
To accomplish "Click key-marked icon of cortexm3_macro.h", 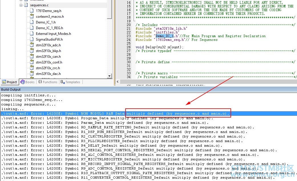I will 32,16.
